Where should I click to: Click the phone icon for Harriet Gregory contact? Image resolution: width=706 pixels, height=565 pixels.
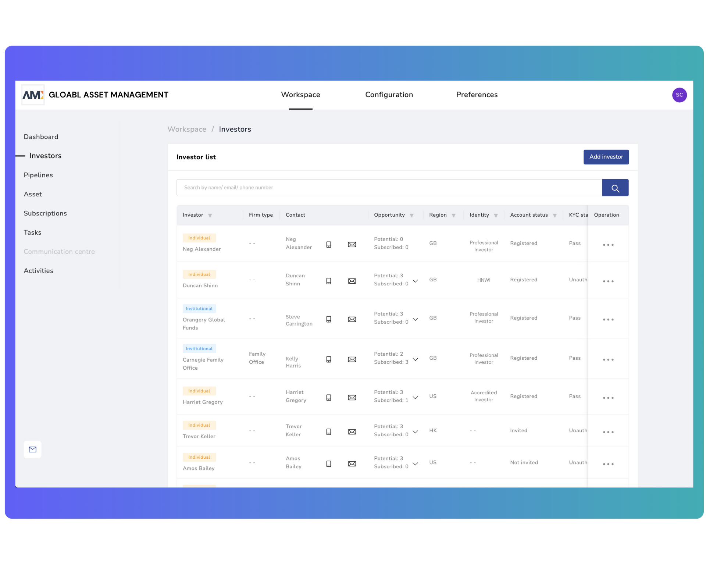coord(329,398)
